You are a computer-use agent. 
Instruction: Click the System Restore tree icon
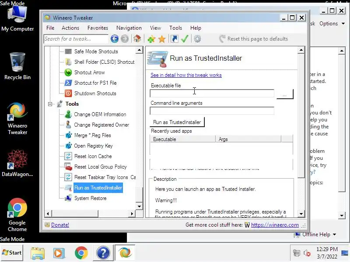coord(68,198)
